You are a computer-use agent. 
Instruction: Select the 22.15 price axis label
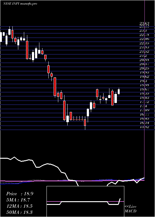(144, 43)
